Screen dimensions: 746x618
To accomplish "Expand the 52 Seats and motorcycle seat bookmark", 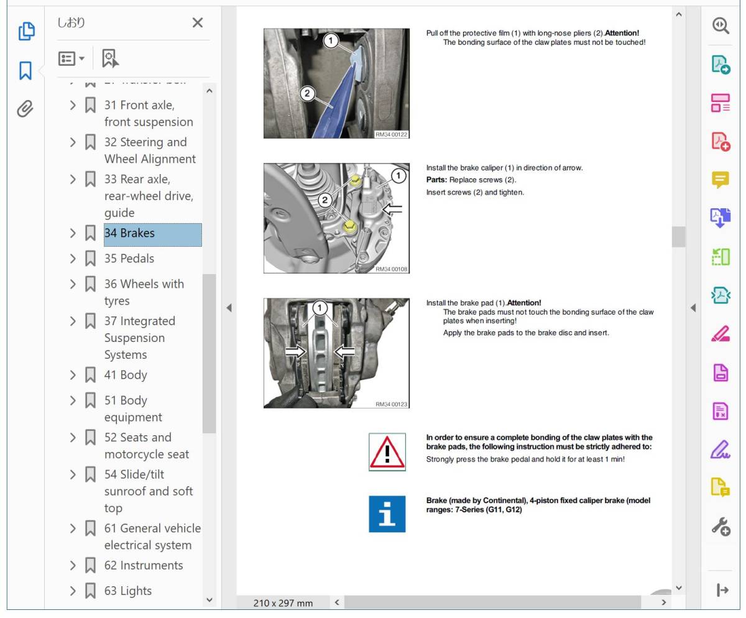I will click(x=73, y=438).
